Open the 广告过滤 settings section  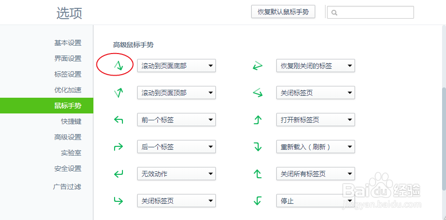pyautogui.click(x=68, y=187)
